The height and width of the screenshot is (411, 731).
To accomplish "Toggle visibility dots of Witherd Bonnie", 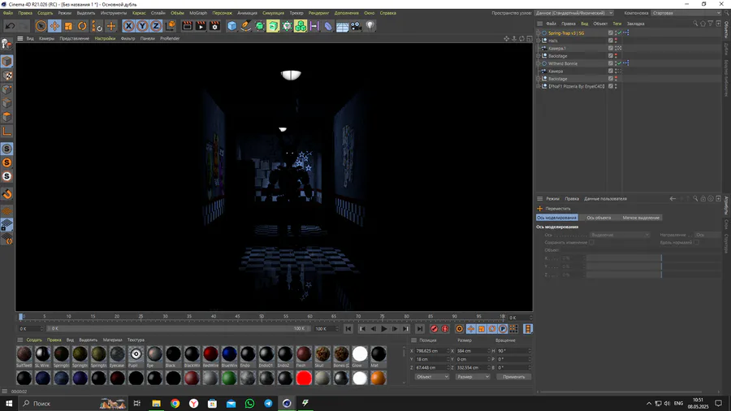I will click(x=616, y=63).
